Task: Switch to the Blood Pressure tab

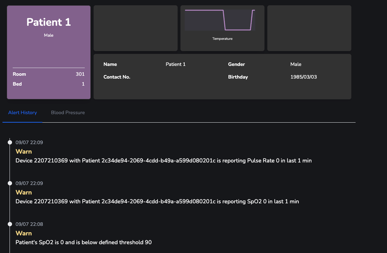Action: click(68, 112)
